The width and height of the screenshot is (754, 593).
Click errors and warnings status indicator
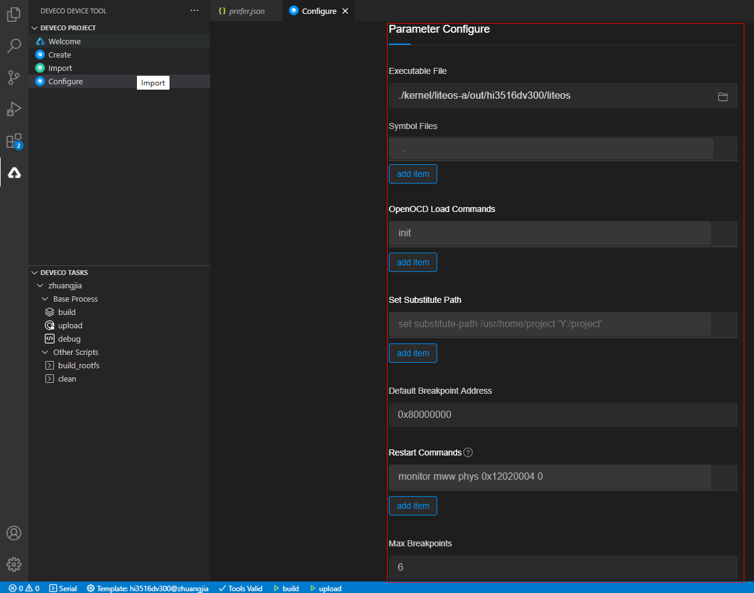point(24,588)
